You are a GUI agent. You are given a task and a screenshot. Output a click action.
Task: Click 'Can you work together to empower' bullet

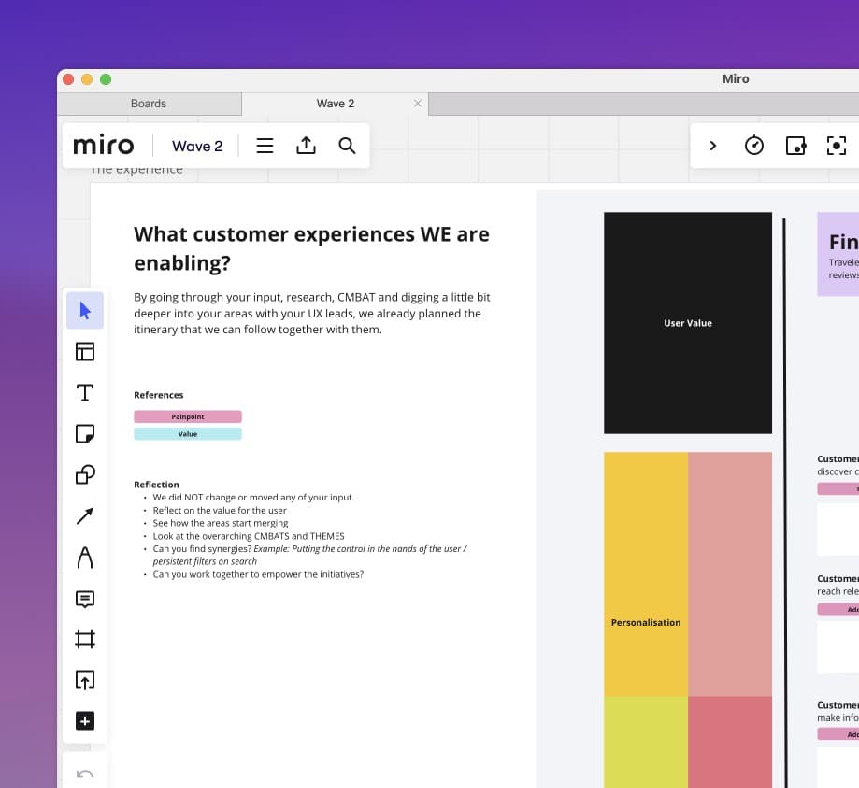point(258,574)
